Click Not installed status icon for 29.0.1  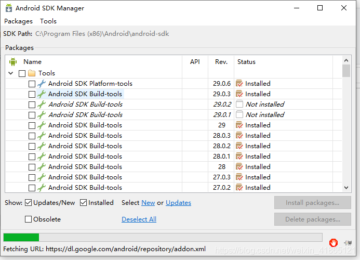[x=239, y=114]
